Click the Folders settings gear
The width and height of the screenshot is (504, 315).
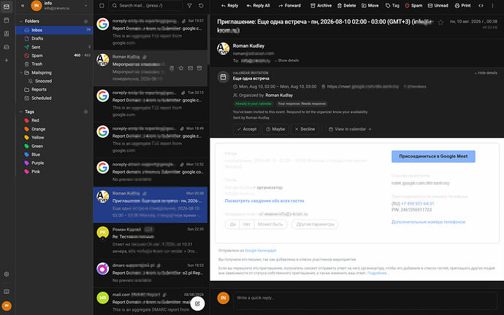[x=85, y=21]
